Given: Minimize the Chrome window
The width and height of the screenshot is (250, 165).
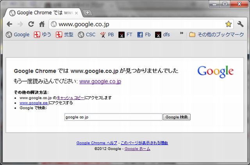Looking at the screenshot, I should tap(214, 4).
